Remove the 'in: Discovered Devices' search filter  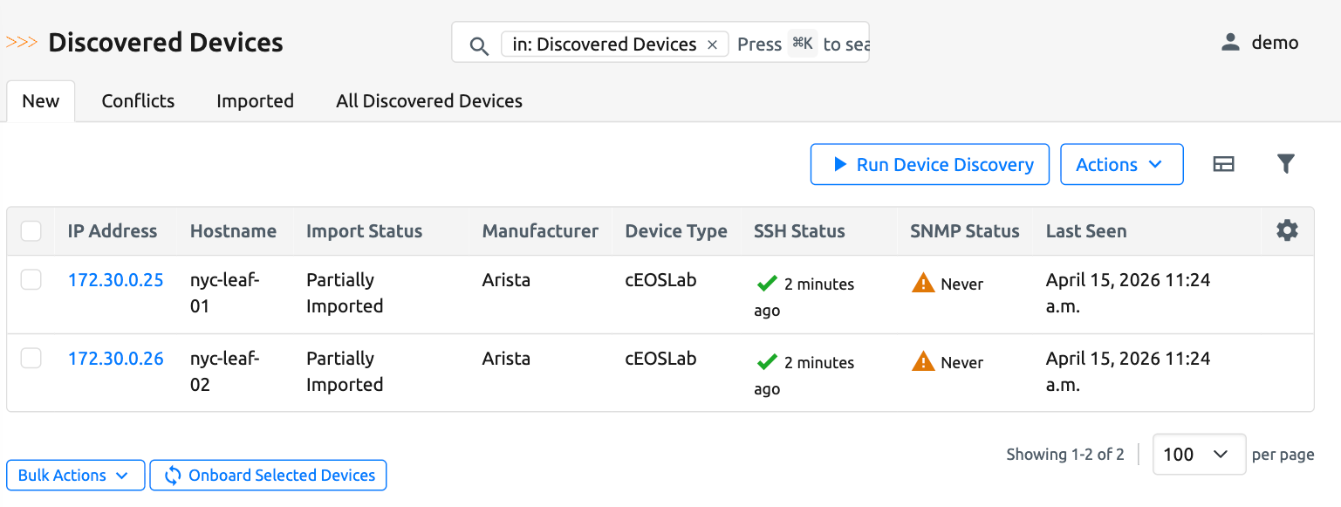click(712, 45)
